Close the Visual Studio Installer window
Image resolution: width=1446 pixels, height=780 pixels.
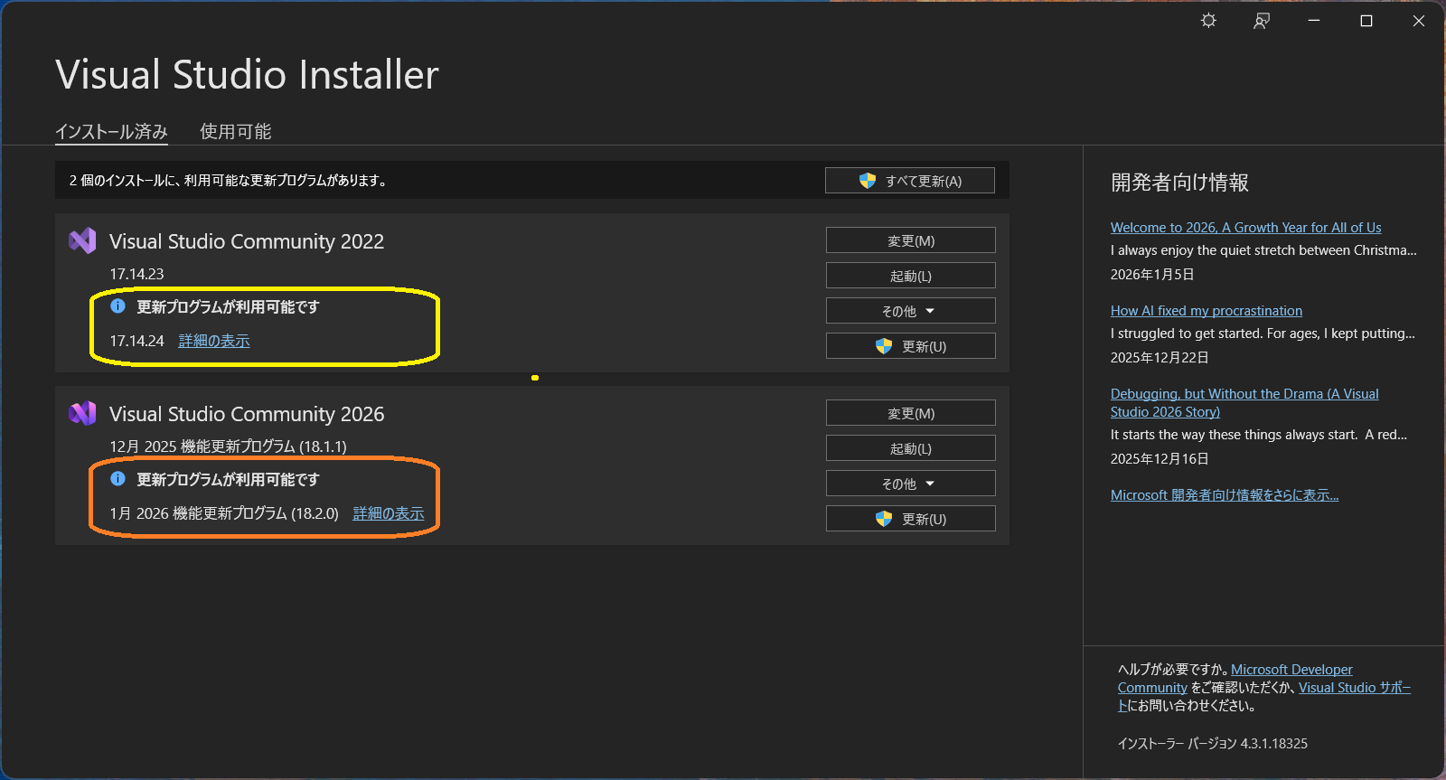(x=1419, y=21)
